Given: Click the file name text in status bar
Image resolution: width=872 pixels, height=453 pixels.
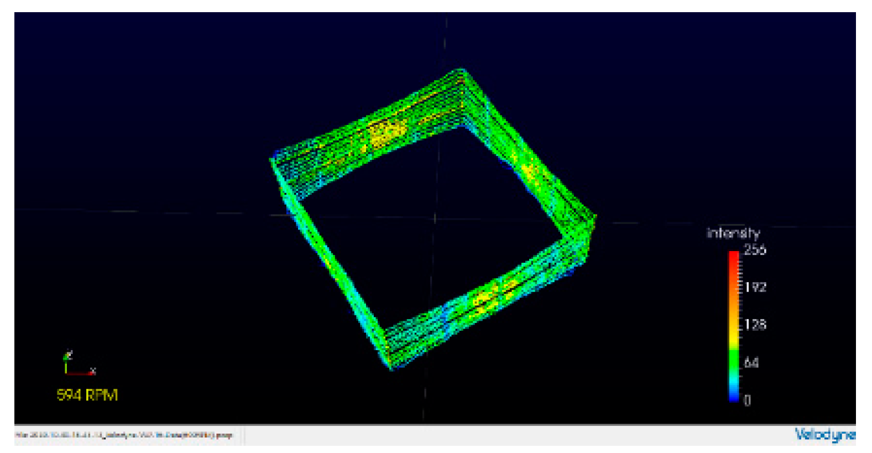Looking at the screenshot, I should click(x=124, y=435).
